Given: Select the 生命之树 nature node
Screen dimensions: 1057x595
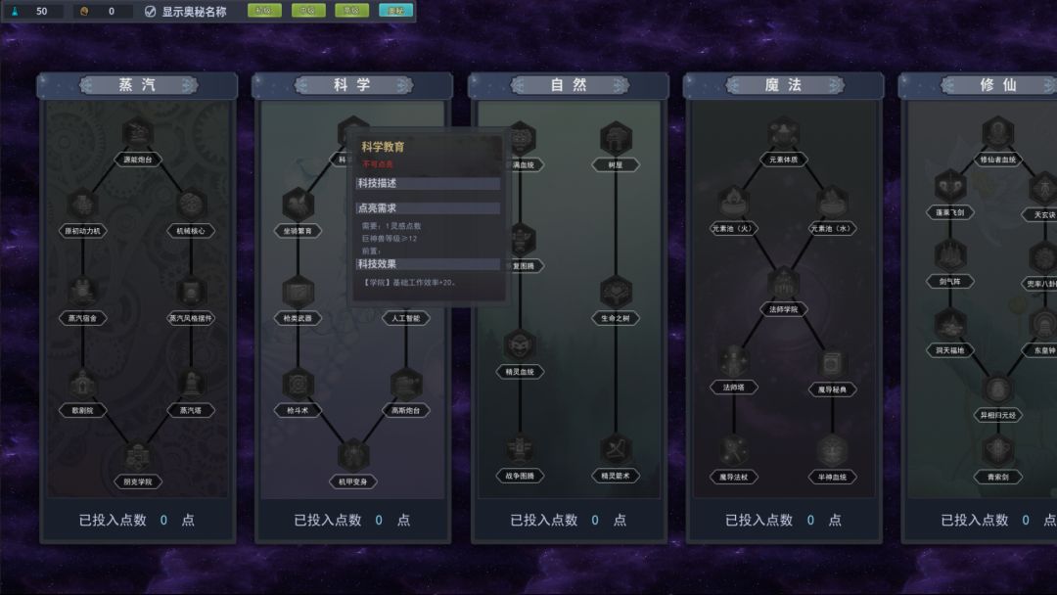Looking at the screenshot, I should pos(616,292).
